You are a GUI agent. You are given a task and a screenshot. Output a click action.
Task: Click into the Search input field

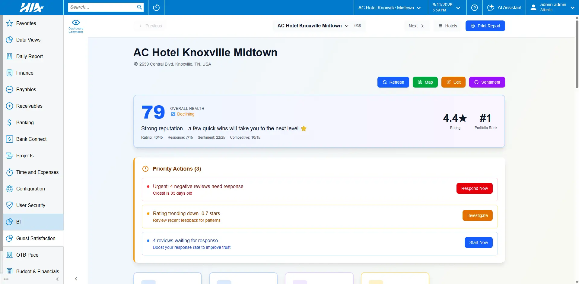click(x=102, y=7)
